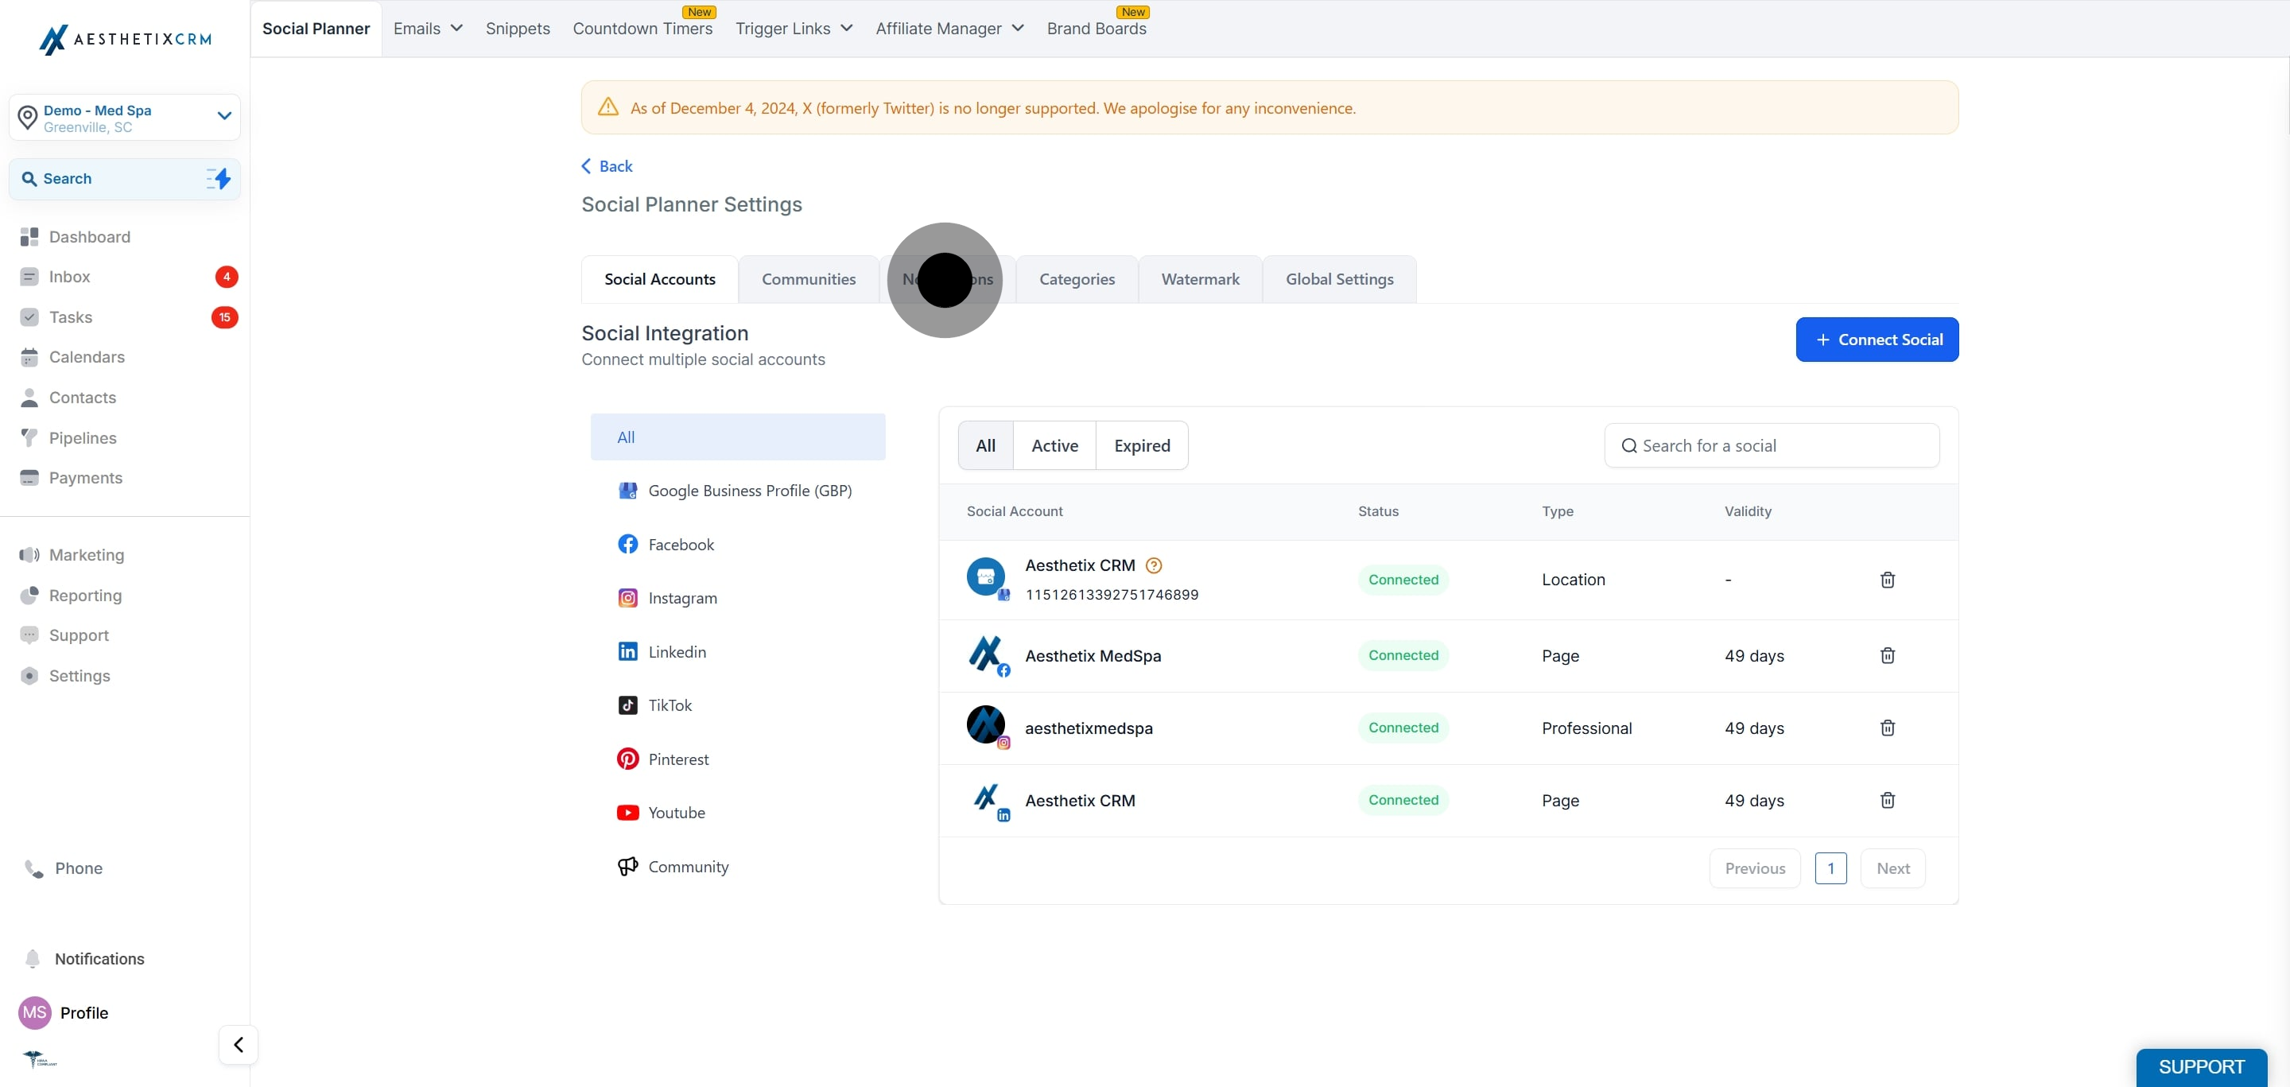Open the Global Settings tab
This screenshot has width=2290, height=1087.
click(1339, 279)
